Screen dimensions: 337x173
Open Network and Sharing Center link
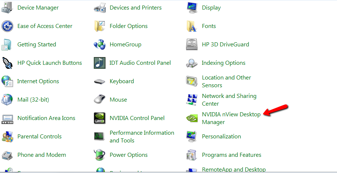(229, 100)
